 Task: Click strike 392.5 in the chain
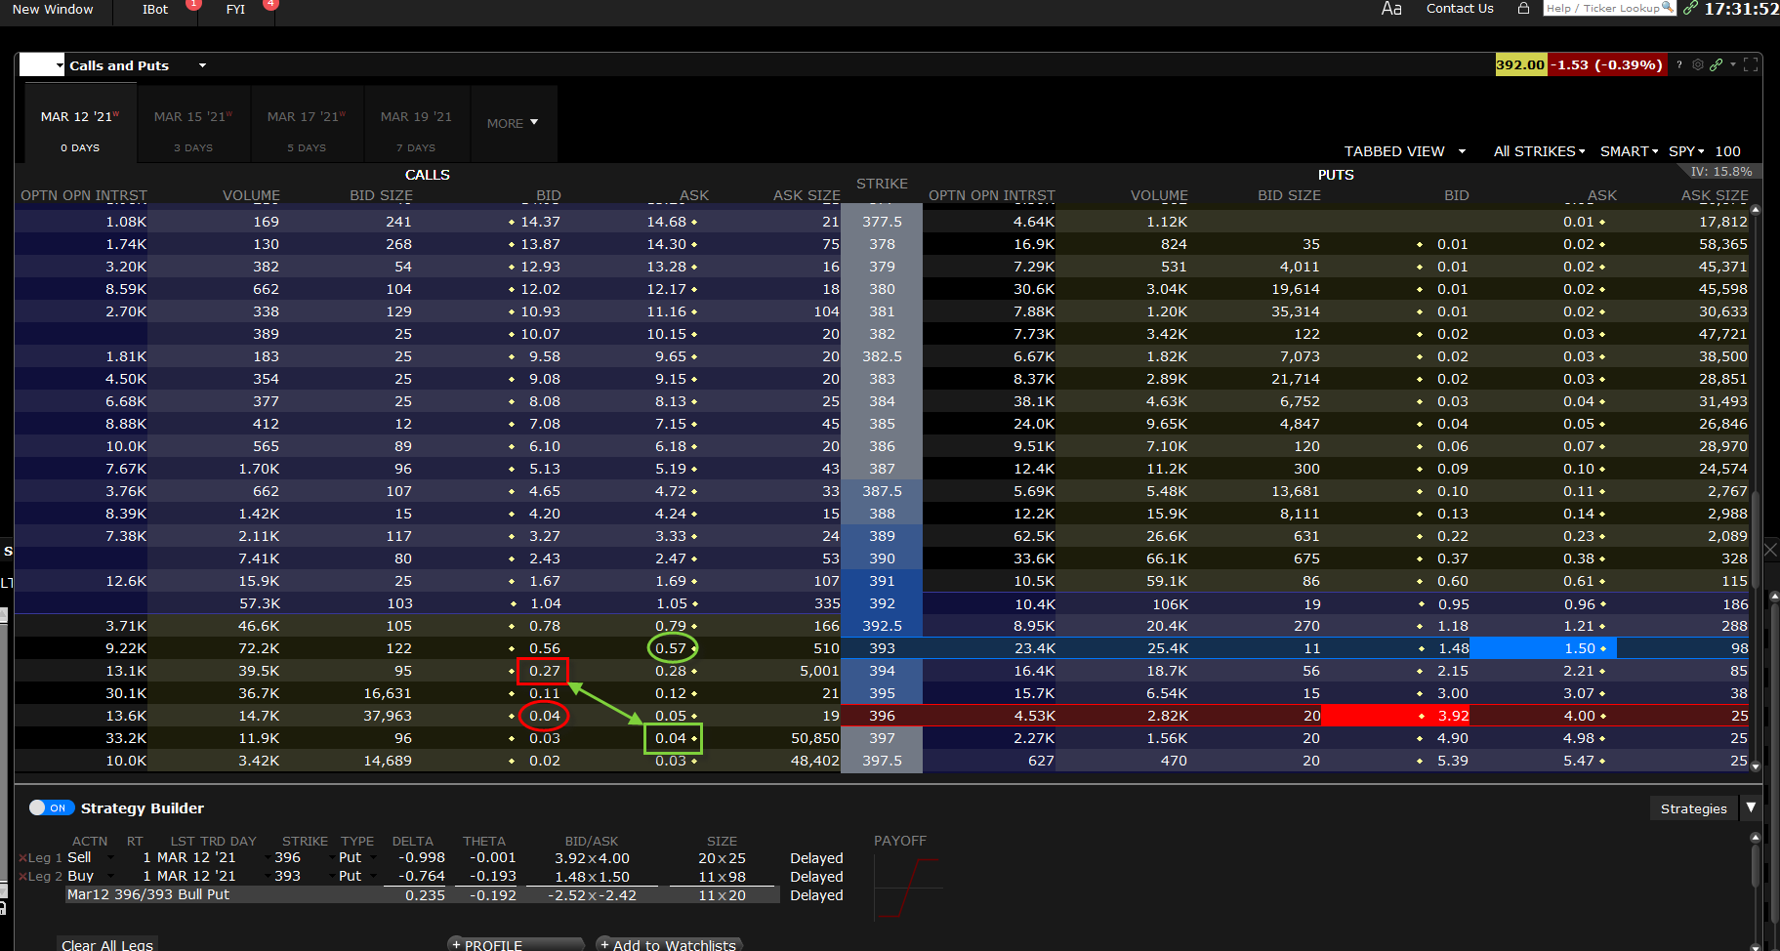tap(882, 626)
